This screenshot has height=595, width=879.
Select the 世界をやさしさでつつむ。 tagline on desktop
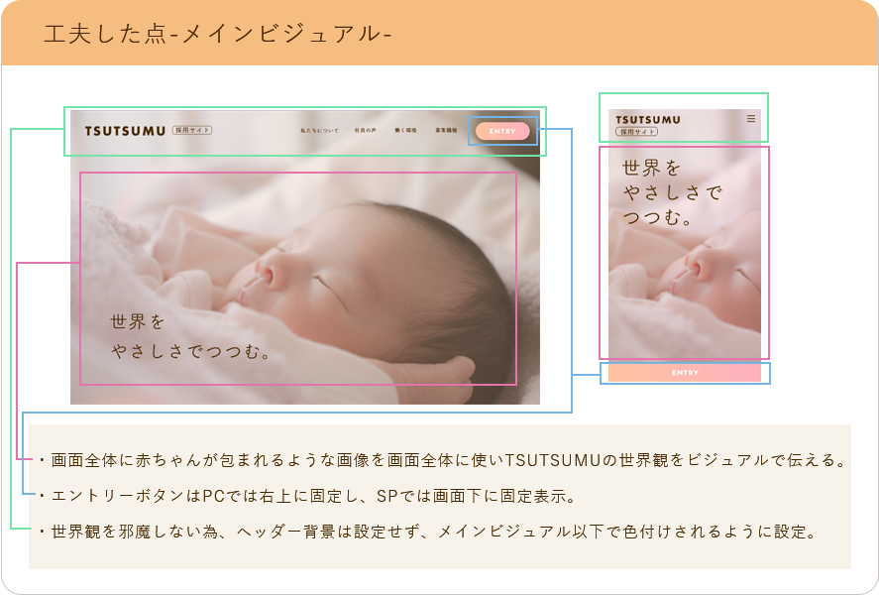(190, 337)
